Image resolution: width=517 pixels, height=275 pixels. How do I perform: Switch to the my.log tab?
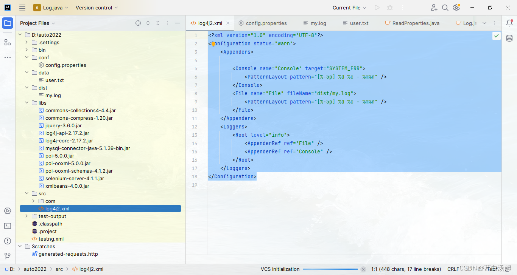click(x=315, y=23)
